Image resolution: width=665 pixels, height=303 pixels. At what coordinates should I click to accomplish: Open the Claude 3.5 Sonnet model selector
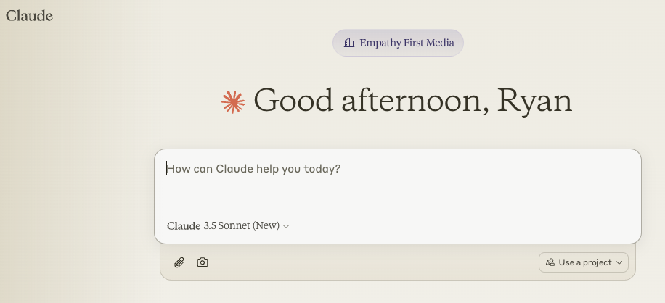228,225
